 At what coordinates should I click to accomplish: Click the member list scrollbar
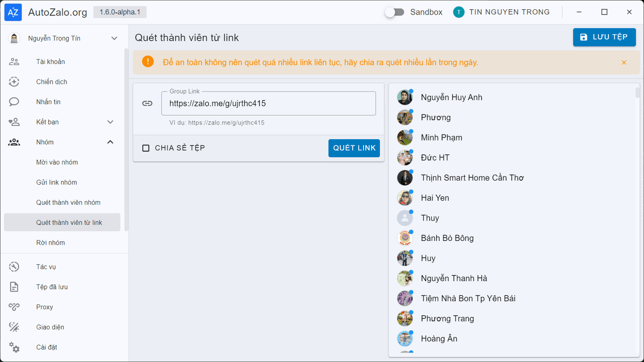pyautogui.click(x=637, y=93)
